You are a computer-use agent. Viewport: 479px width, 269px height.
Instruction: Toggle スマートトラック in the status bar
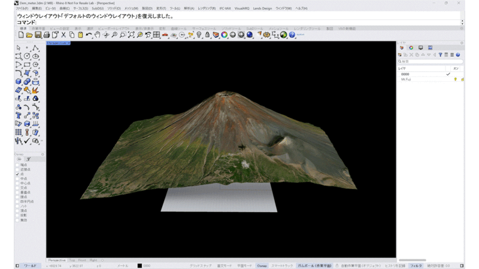click(x=282, y=266)
